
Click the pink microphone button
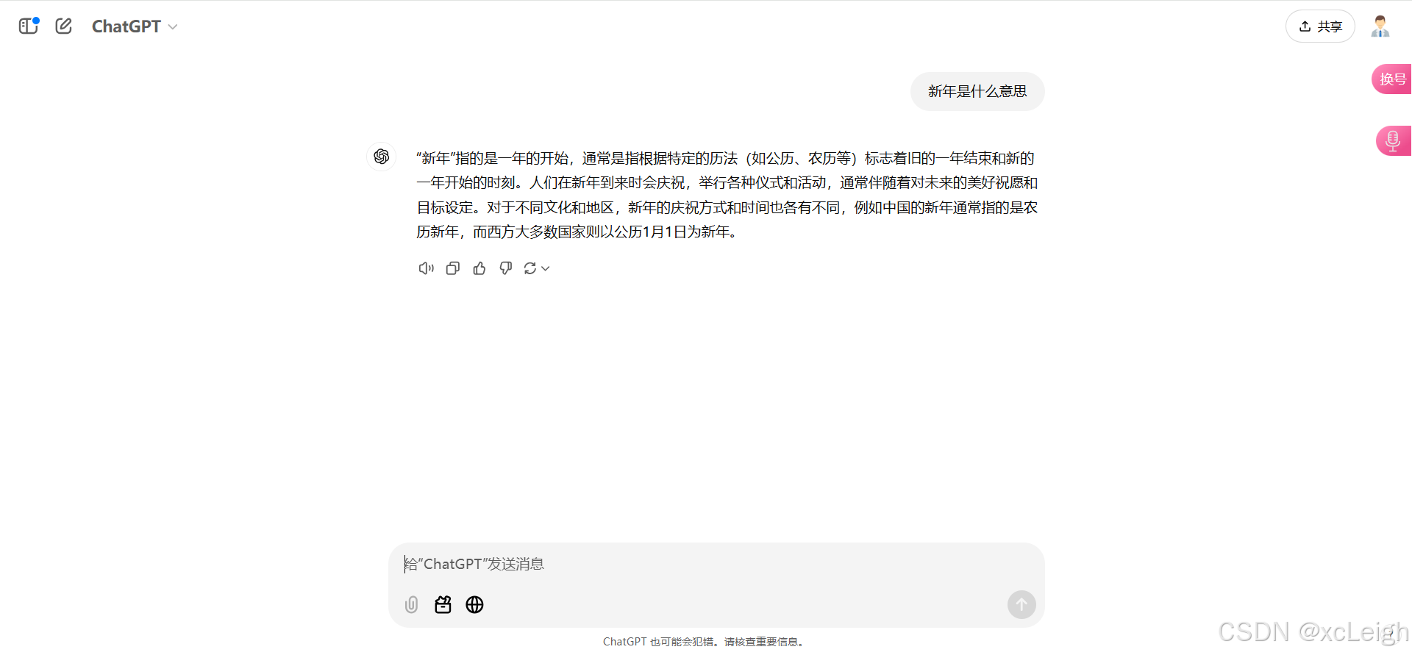pos(1393,140)
